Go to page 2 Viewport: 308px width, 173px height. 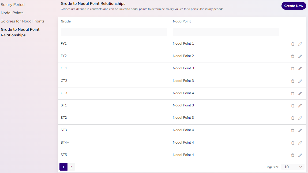pyautogui.click(x=71, y=167)
